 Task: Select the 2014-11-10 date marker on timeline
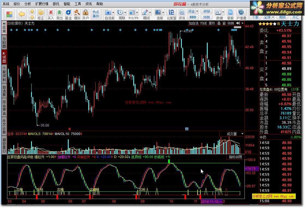pyautogui.click(x=212, y=201)
